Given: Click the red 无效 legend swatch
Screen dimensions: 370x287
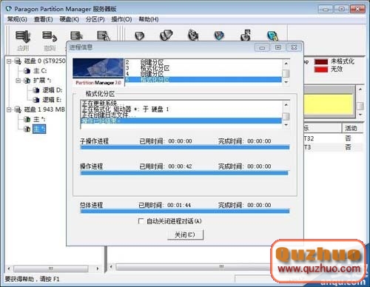Looking at the screenshot, I should 321,70.
